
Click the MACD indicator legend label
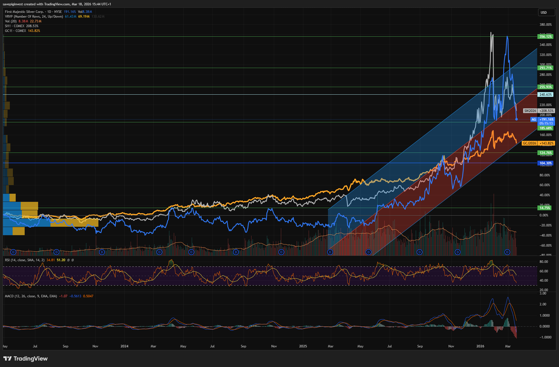tap(31, 296)
